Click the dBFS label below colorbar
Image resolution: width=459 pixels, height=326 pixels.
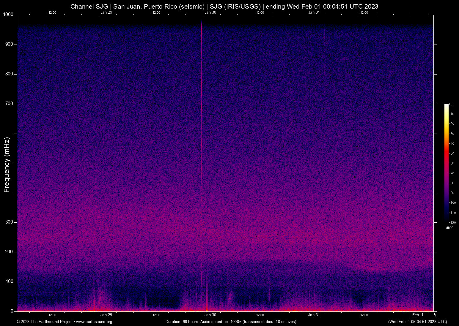pos(450,228)
